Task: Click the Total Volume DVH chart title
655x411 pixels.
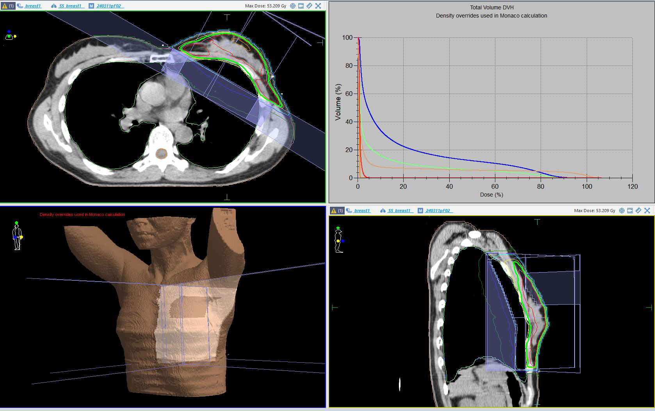Action: 491,7
